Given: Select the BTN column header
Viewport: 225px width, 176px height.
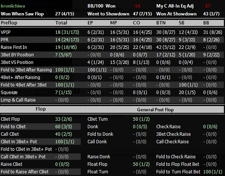Looking at the screenshot, I should pyautogui.click(x=161, y=23).
